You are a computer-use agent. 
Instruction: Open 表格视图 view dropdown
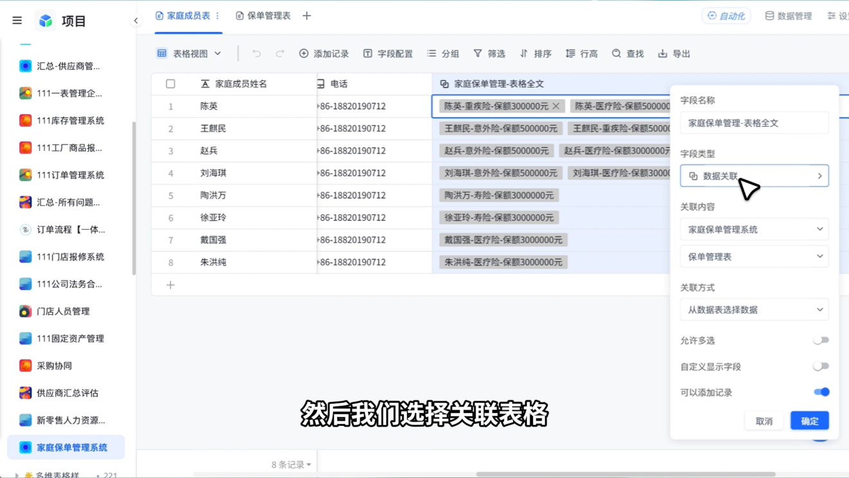click(x=189, y=53)
